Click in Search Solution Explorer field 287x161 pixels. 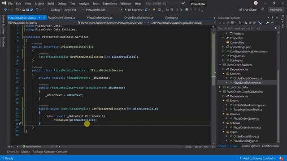click(246, 28)
